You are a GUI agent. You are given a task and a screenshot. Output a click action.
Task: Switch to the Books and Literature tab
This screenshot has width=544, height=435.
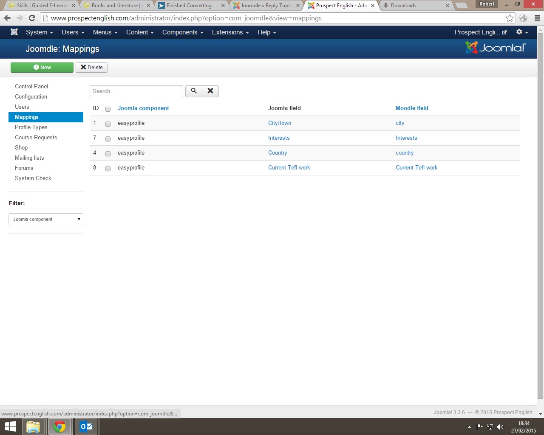pyautogui.click(x=116, y=6)
